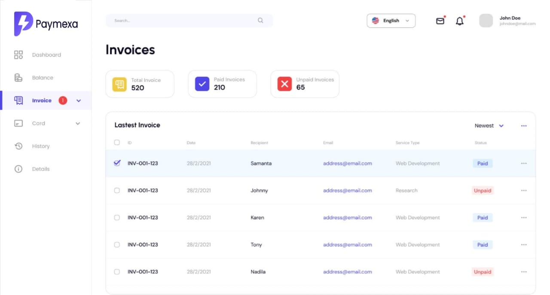Check the Johnny invoice row checkbox

click(117, 190)
